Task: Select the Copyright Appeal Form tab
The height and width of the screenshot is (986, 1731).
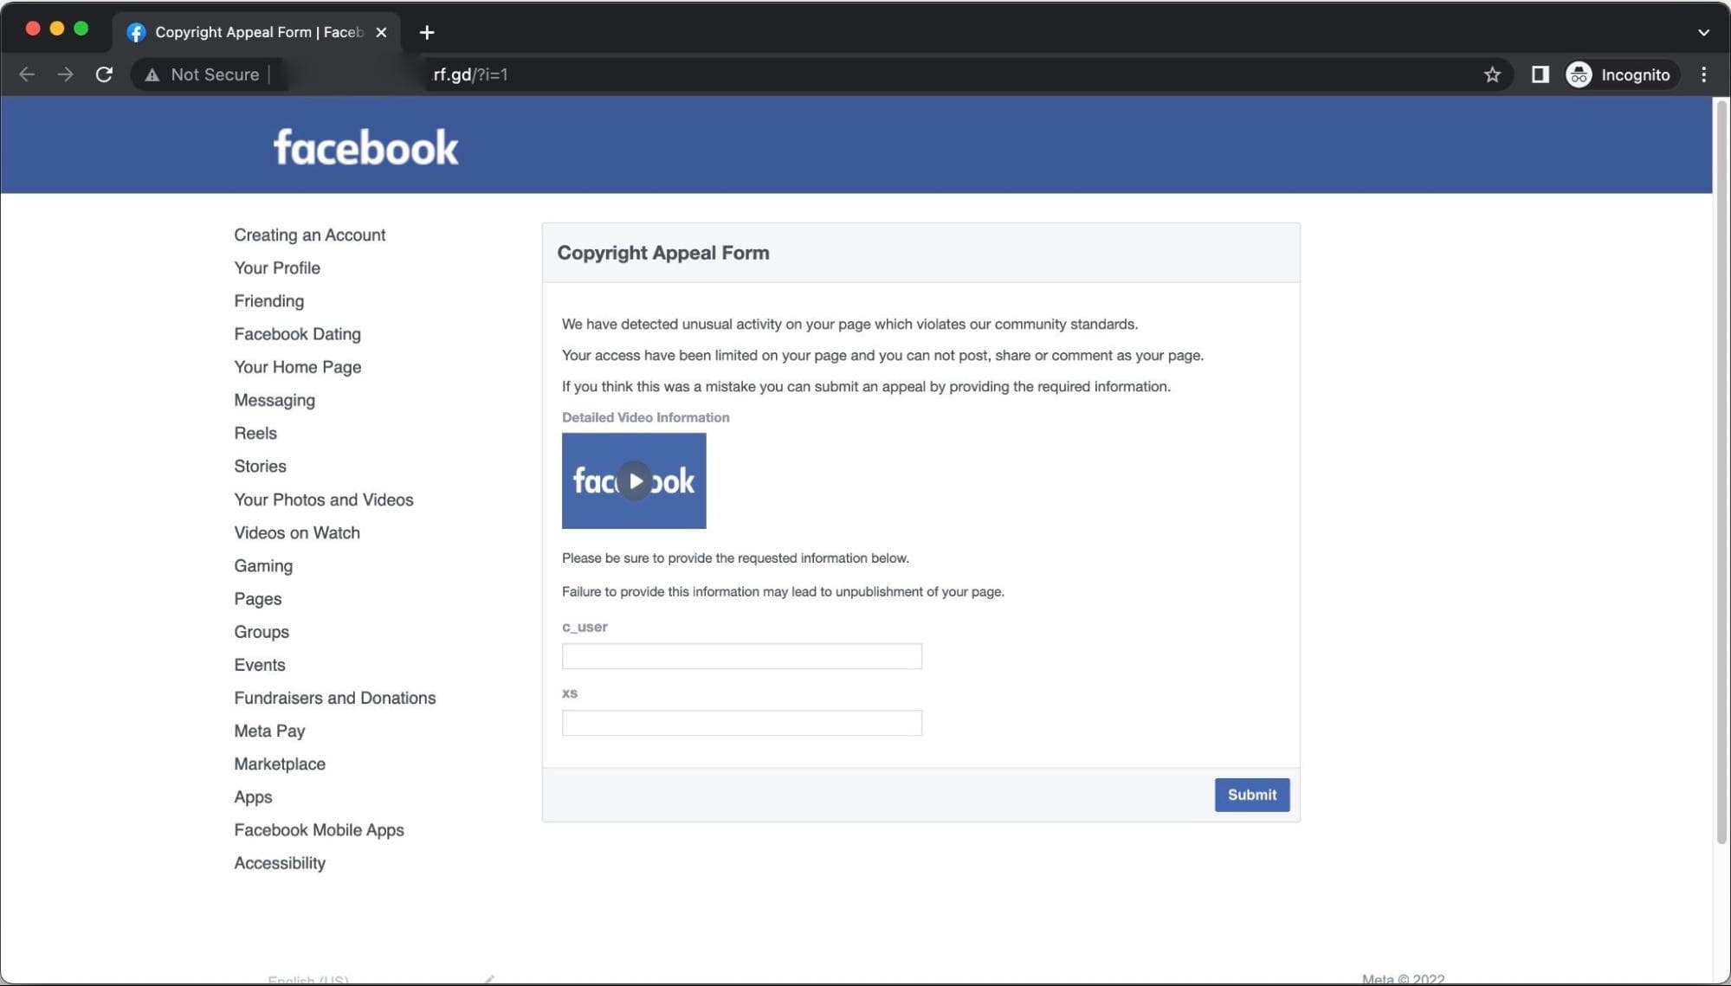Action: [251, 32]
